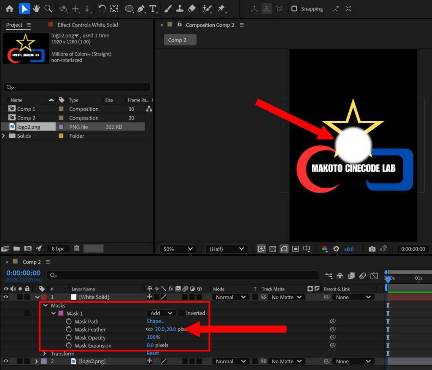The height and width of the screenshot is (370, 432).
Task: Switch to the Project panel tab
Action: 14,25
